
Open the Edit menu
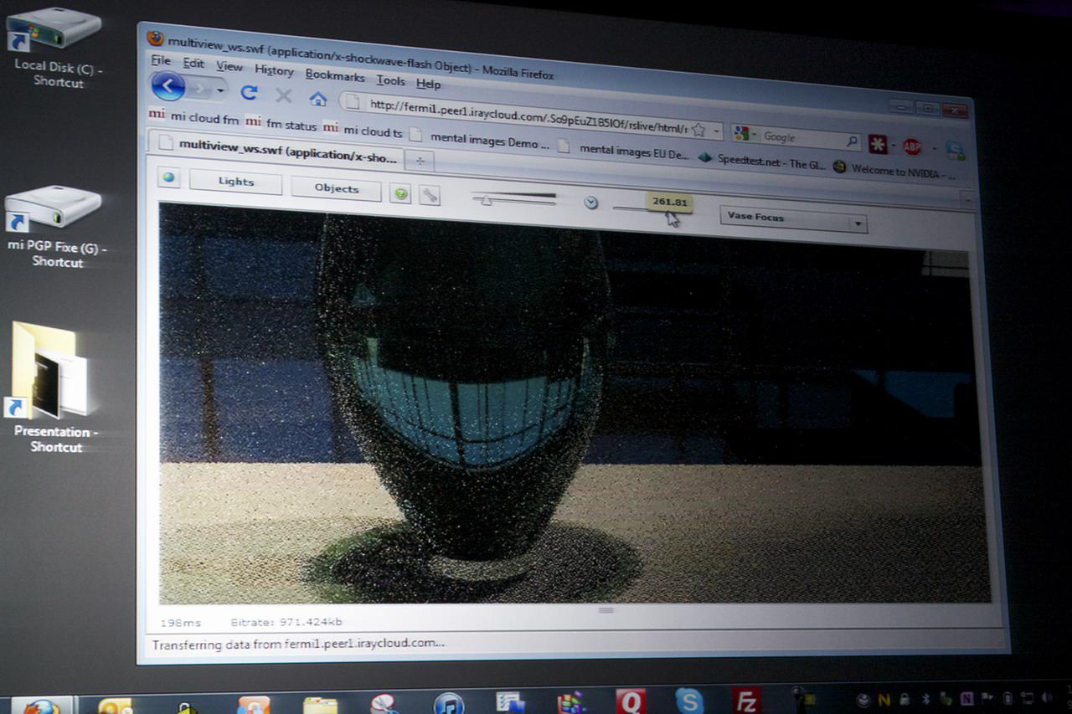[x=193, y=63]
